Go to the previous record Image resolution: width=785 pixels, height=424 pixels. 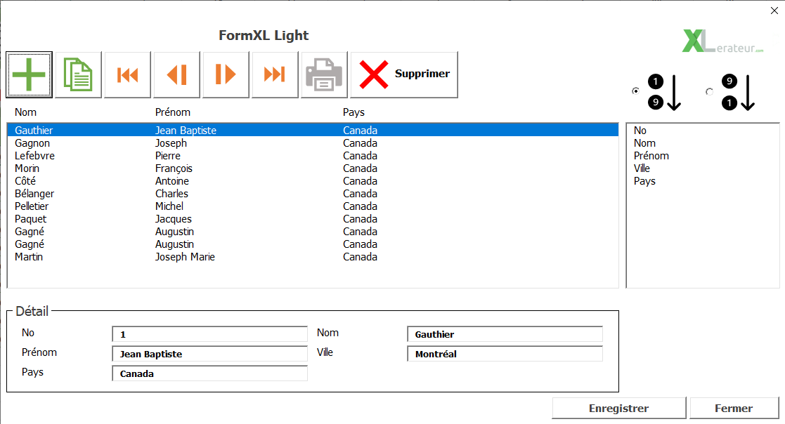coord(176,74)
